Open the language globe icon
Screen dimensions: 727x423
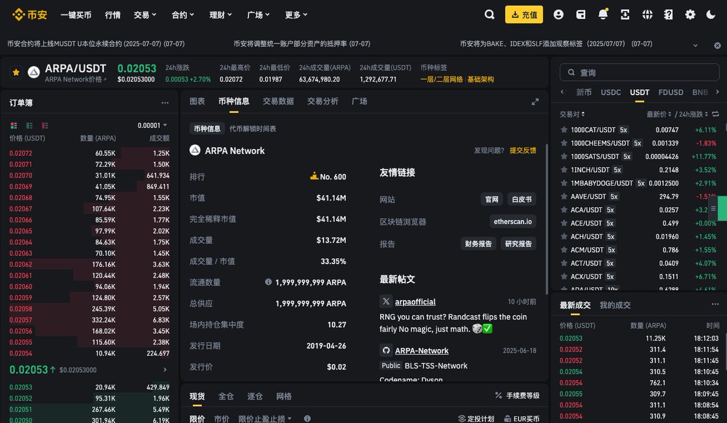(x=647, y=15)
